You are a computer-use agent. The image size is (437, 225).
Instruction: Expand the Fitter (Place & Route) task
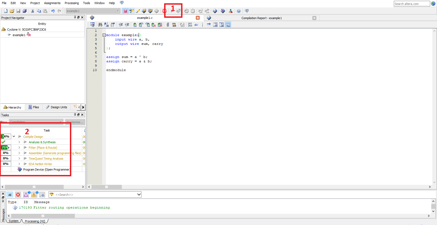point(19,147)
